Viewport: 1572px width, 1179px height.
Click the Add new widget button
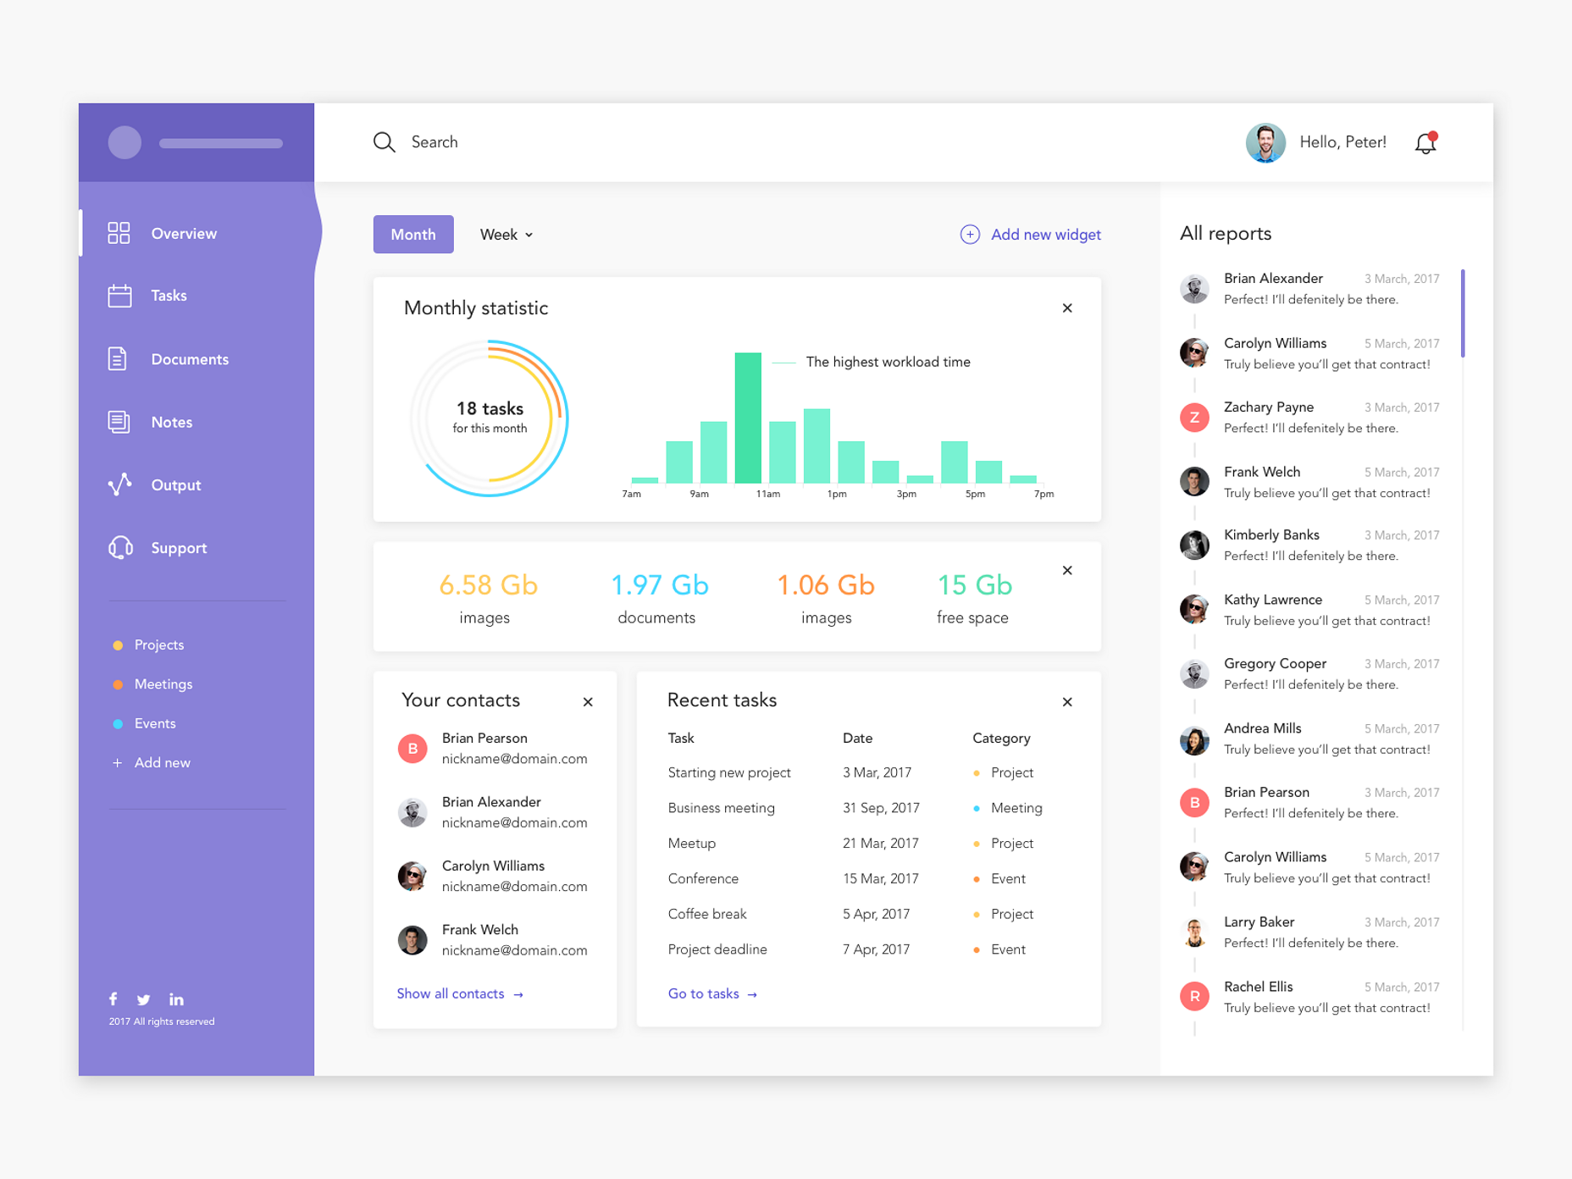pyautogui.click(x=1030, y=235)
